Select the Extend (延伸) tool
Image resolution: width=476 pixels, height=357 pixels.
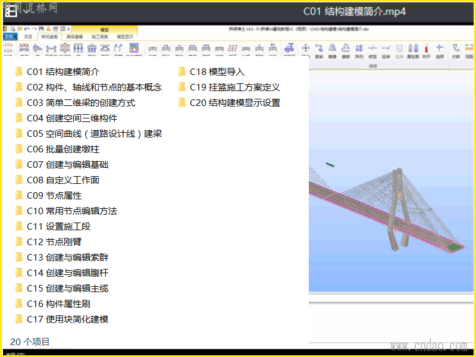coord(386,48)
